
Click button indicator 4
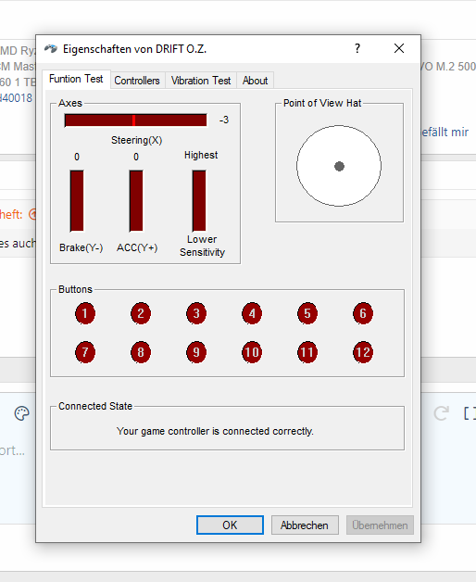click(252, 313)
